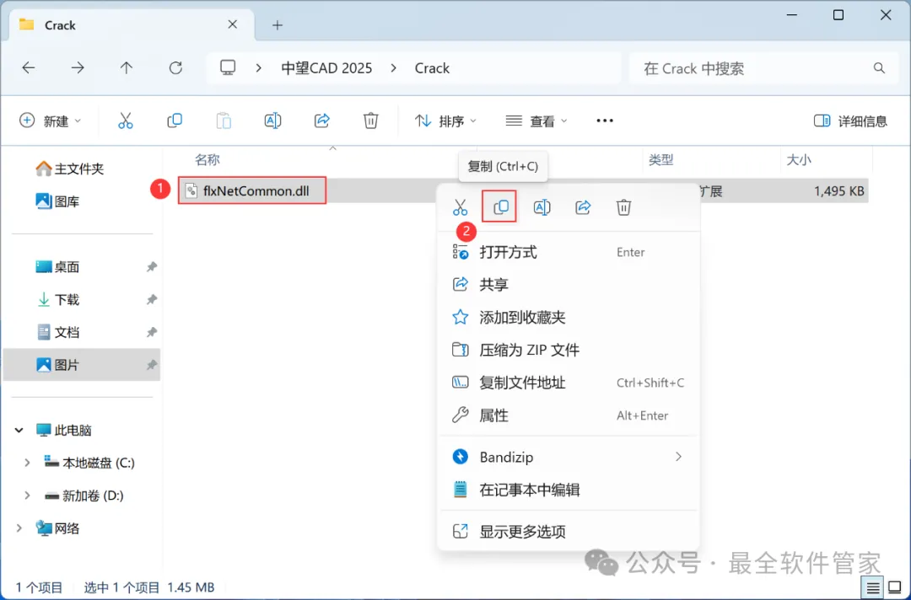
Task: Select the flxNetCommon.dll file
Action: pos(252,191)
